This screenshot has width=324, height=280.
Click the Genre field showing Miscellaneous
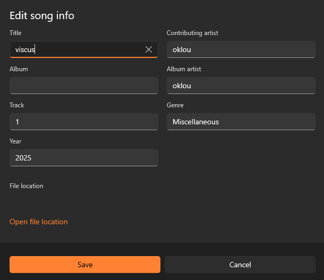coord(241,122)
